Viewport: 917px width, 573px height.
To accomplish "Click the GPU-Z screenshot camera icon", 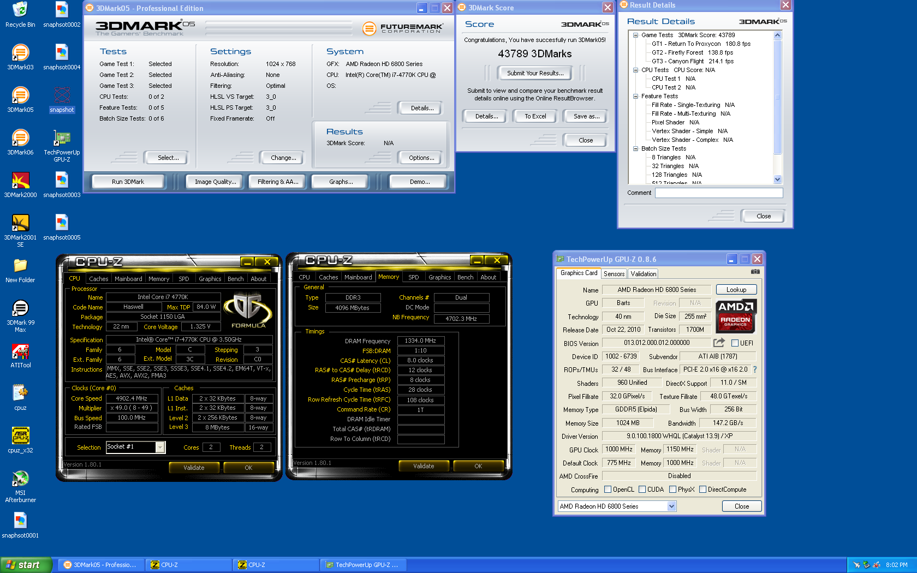I will coord(755,271).
